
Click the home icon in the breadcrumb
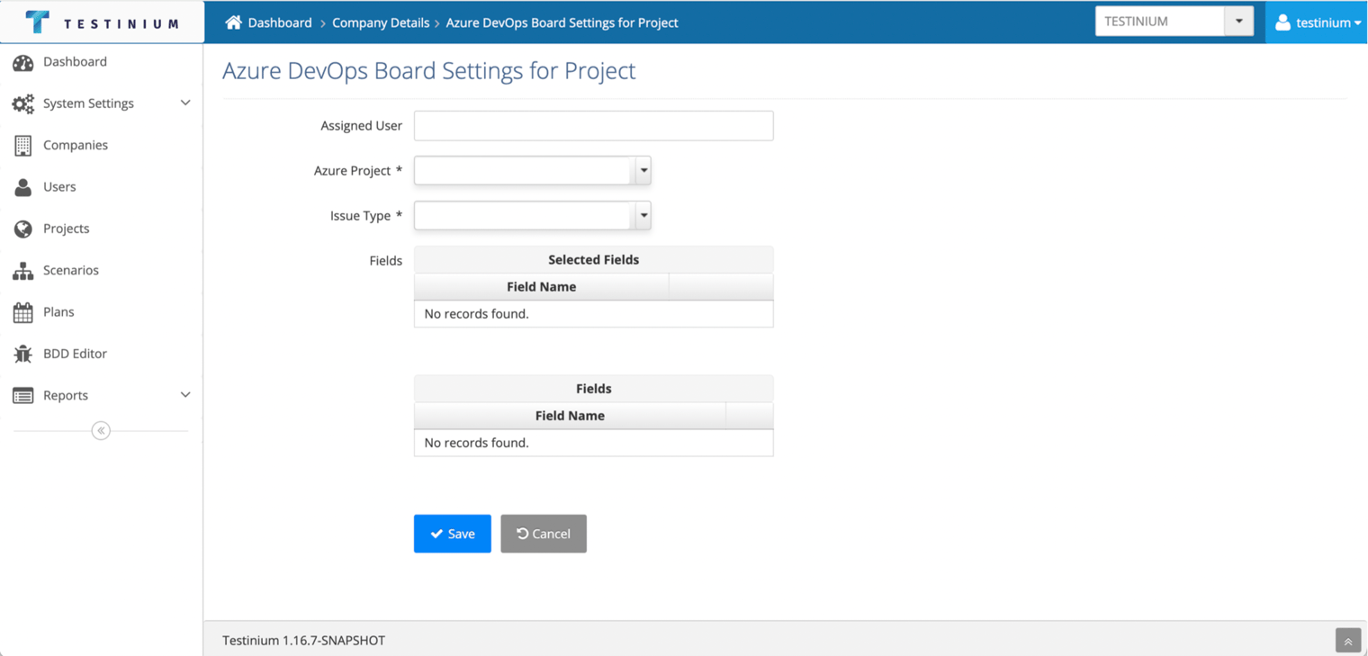click(233, 22)
